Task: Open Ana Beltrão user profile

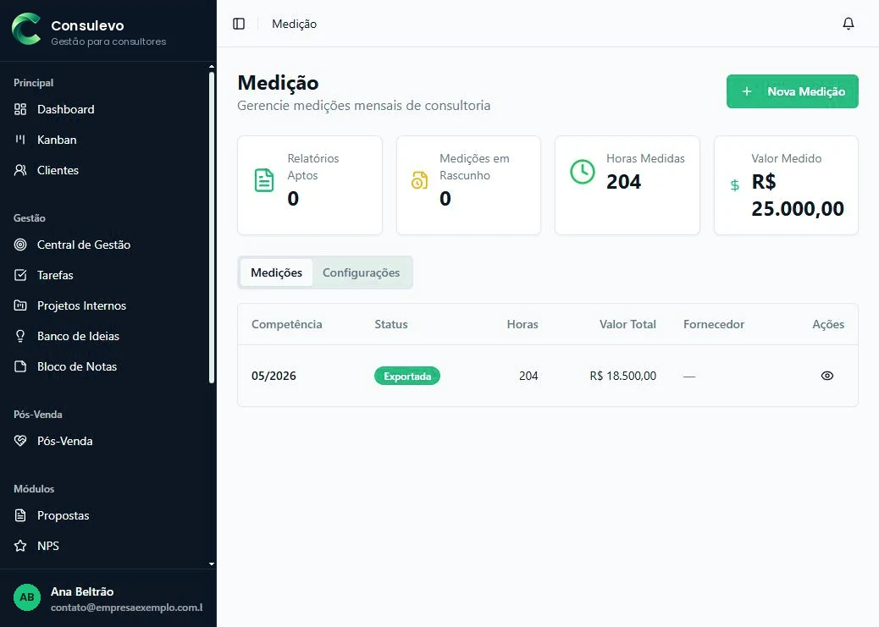Action: (x=108, y=598)
